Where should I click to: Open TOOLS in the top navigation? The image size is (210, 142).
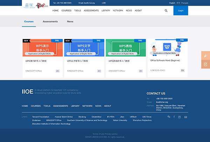pyautogui.click(x=77, y=10)
